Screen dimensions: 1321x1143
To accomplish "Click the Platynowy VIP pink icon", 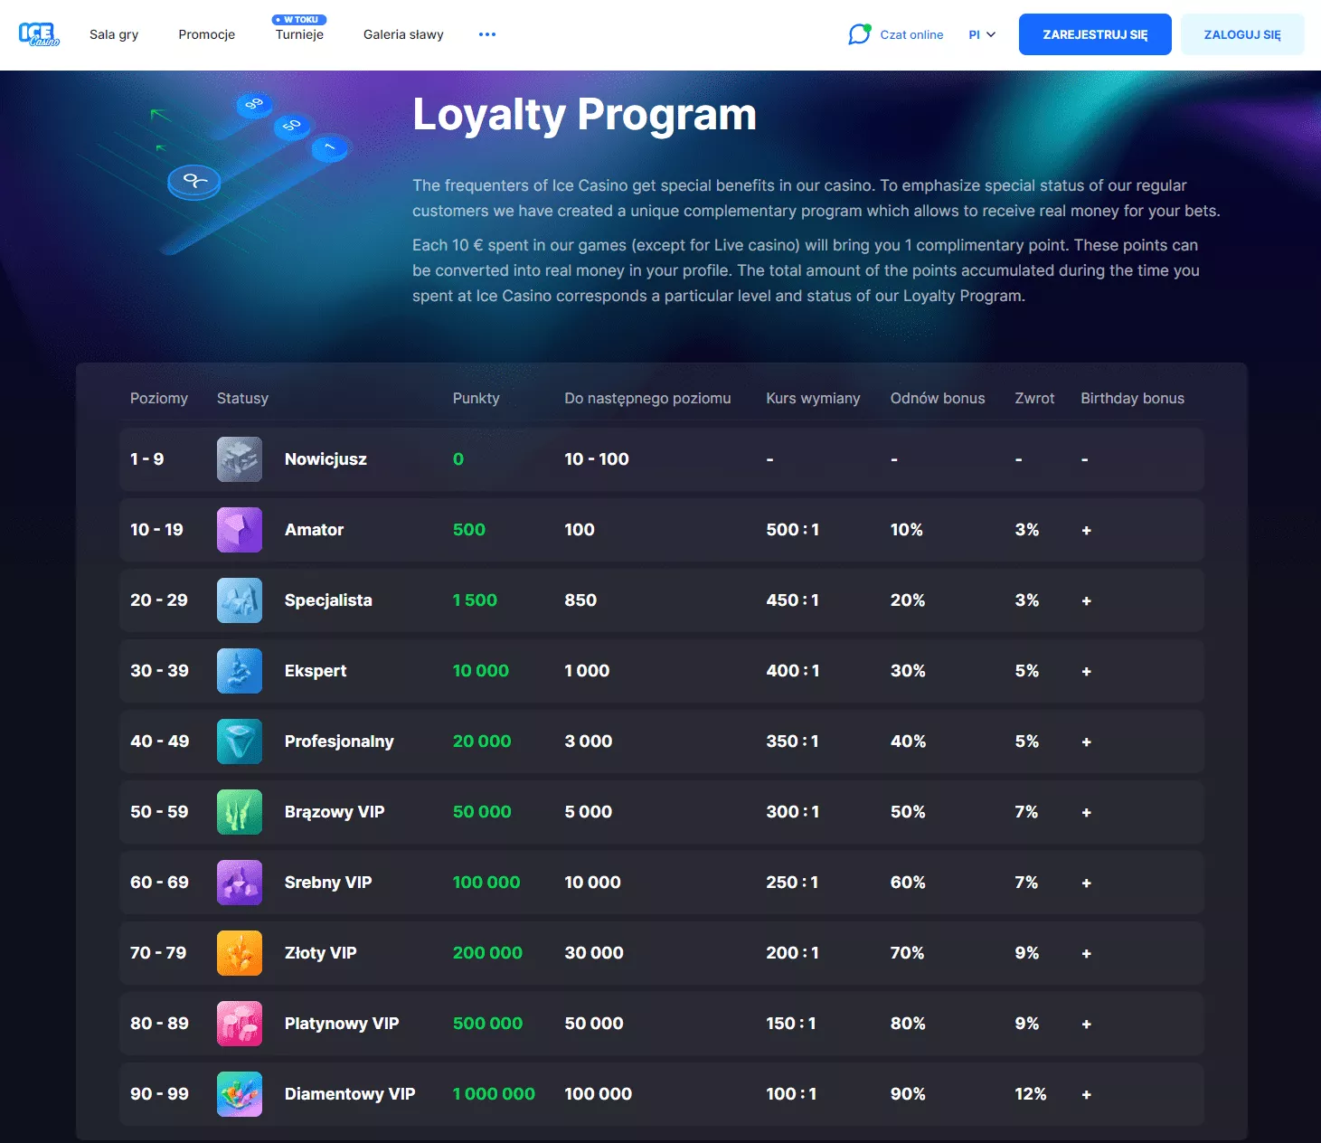I will click(x=240, y=1024).
